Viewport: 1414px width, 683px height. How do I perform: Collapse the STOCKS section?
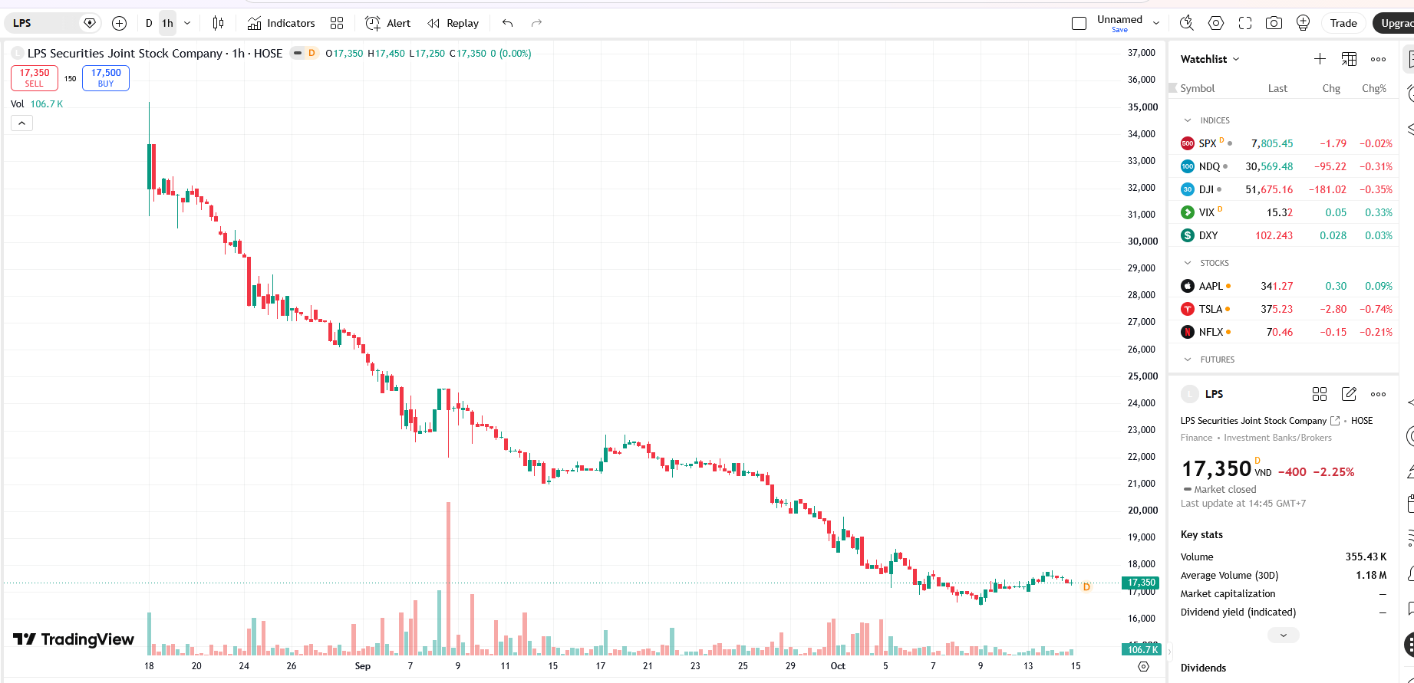[1188, 263]
